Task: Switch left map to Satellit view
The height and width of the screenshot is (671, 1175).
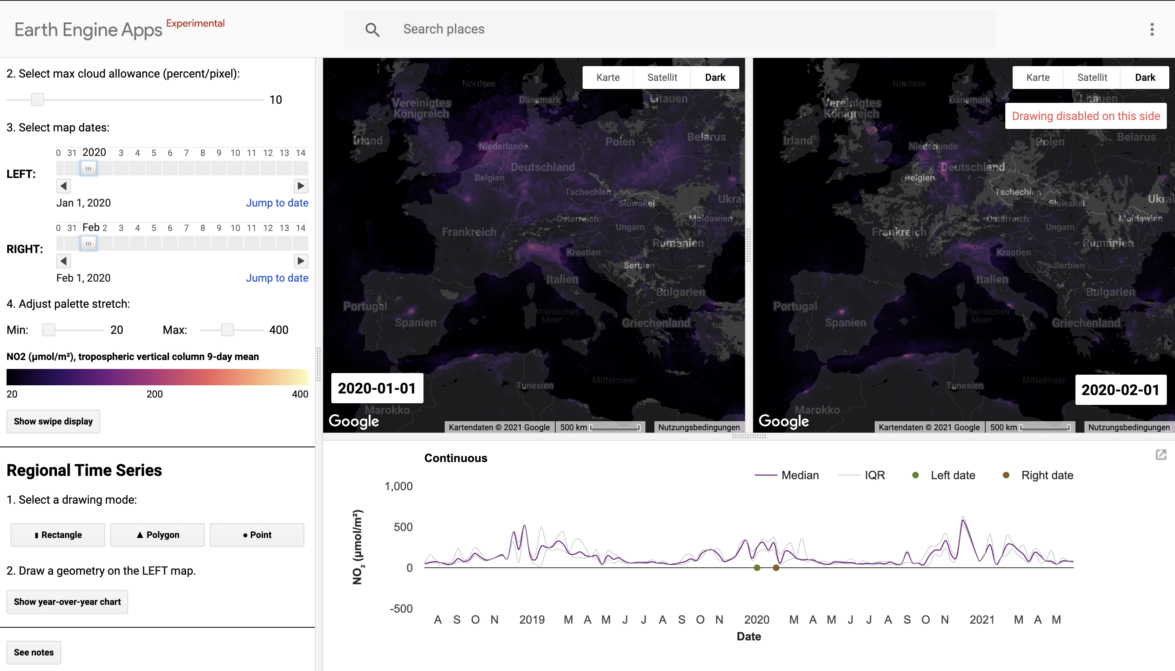Action: pyautogui.click(x=662, y=78)
